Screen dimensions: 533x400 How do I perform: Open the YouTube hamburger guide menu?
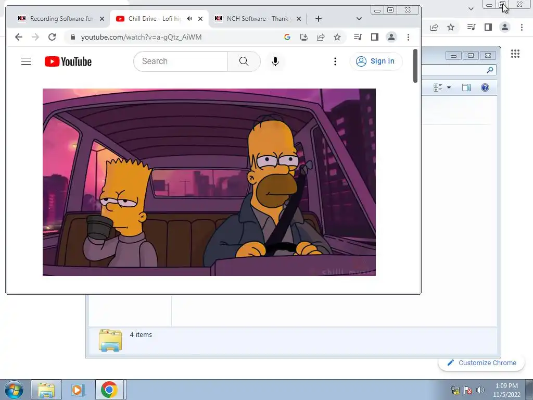tap(26, 61)
